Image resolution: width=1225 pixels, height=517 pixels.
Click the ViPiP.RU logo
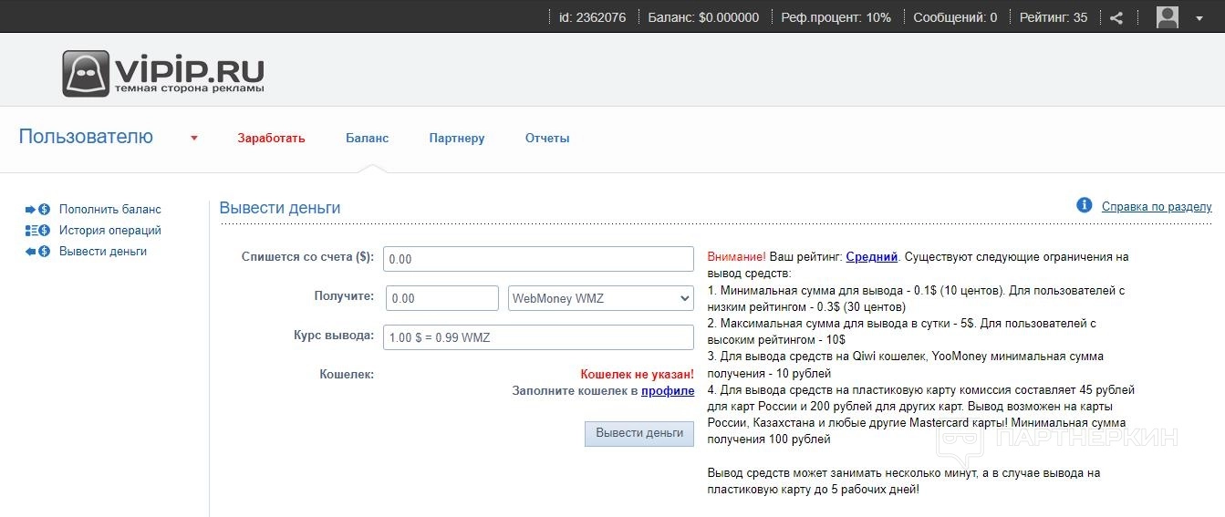coord(163,73)
